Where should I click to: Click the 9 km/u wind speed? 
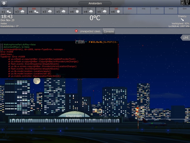182,16
